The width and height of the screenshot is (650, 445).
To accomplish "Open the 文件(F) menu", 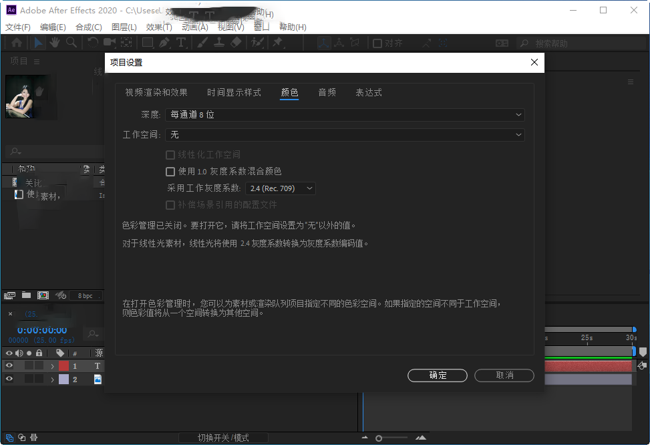I will (x=18, y=27).
